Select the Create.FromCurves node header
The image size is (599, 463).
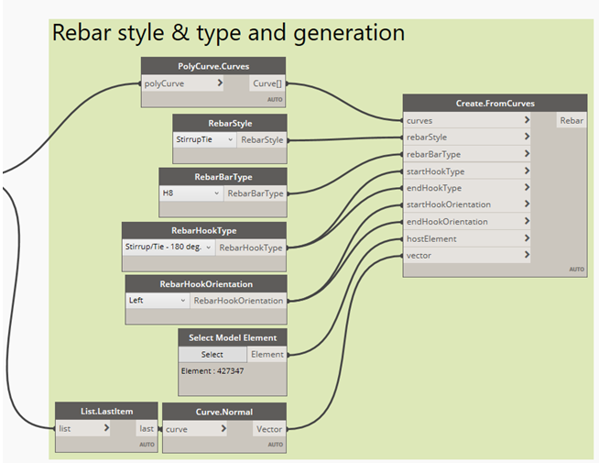click(495, 104)
